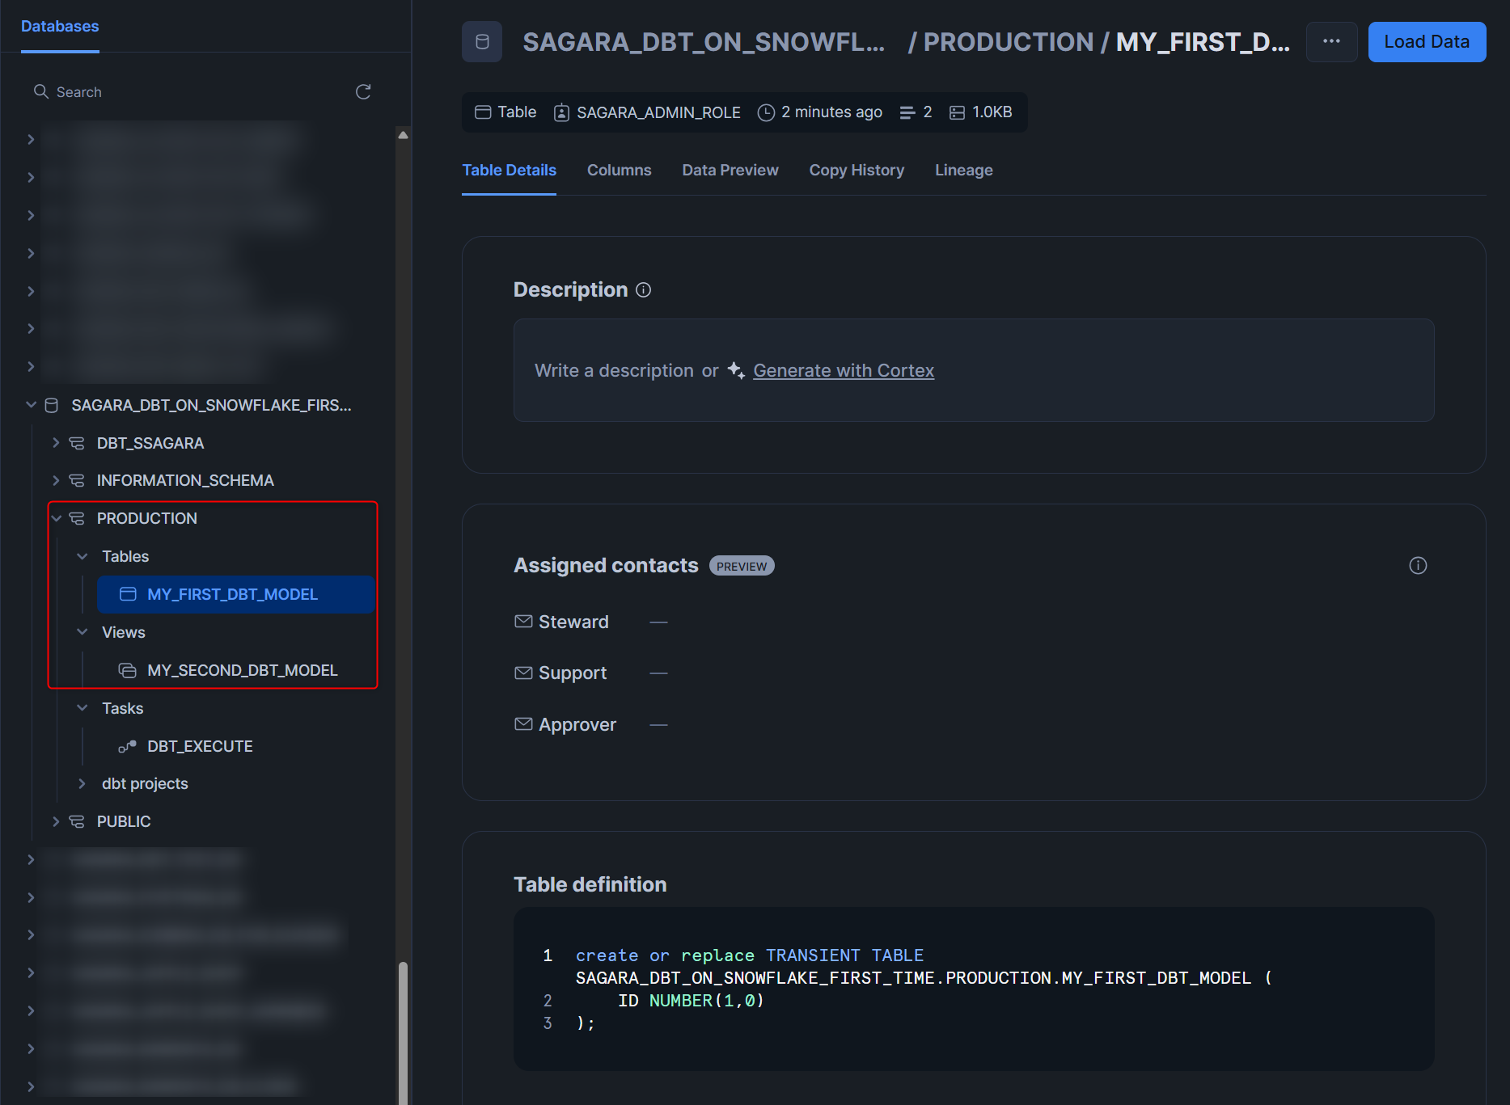Image resolution: width=1510 pixels, height=1105 pixels.
Task: Click the 1.0KB size value
Action: click(x=992, y=112)
